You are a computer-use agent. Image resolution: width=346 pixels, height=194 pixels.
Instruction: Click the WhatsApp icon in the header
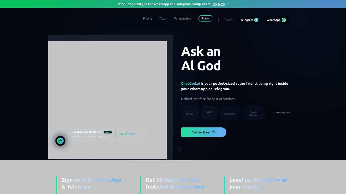[283, 20]
